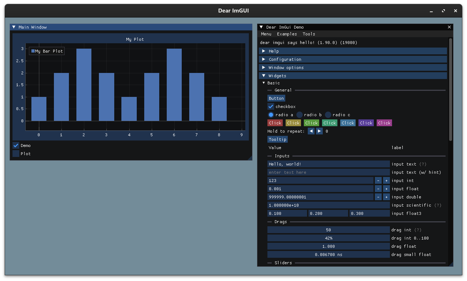Click the input scientific field 1.000000e+10

(x=328, y=205)
